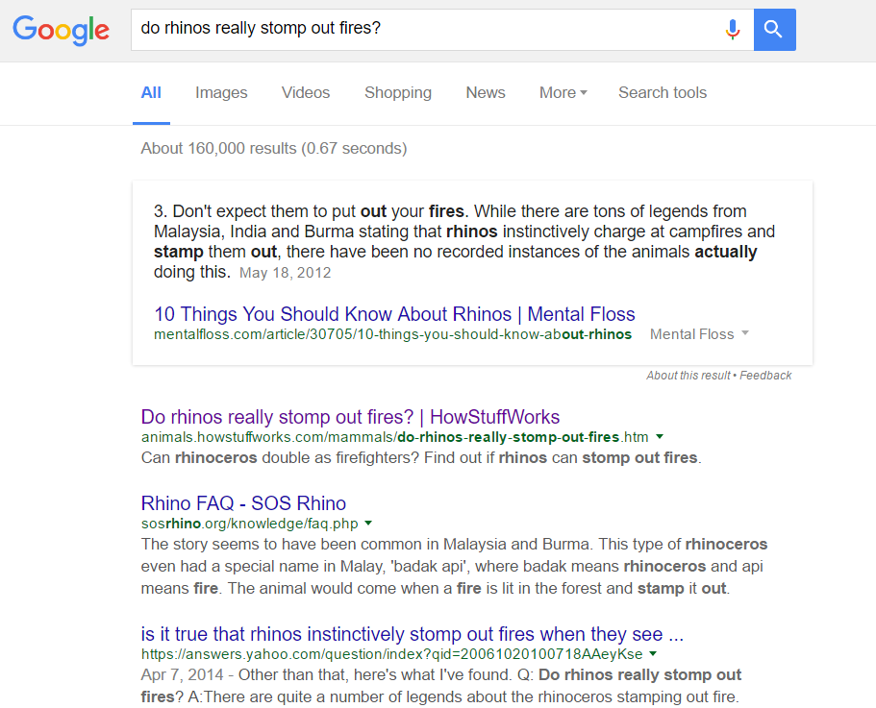The height and width of the screenshot is (708, 876).
Task: Open the News results tab
Action: [486, 92]
